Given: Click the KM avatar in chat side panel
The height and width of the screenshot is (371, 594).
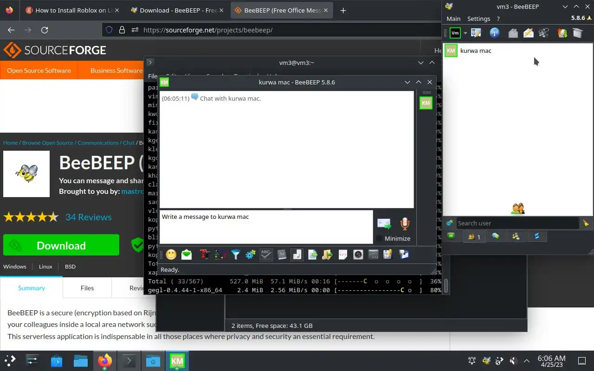Looking at the screenshot, I should [x=426, y=103].
